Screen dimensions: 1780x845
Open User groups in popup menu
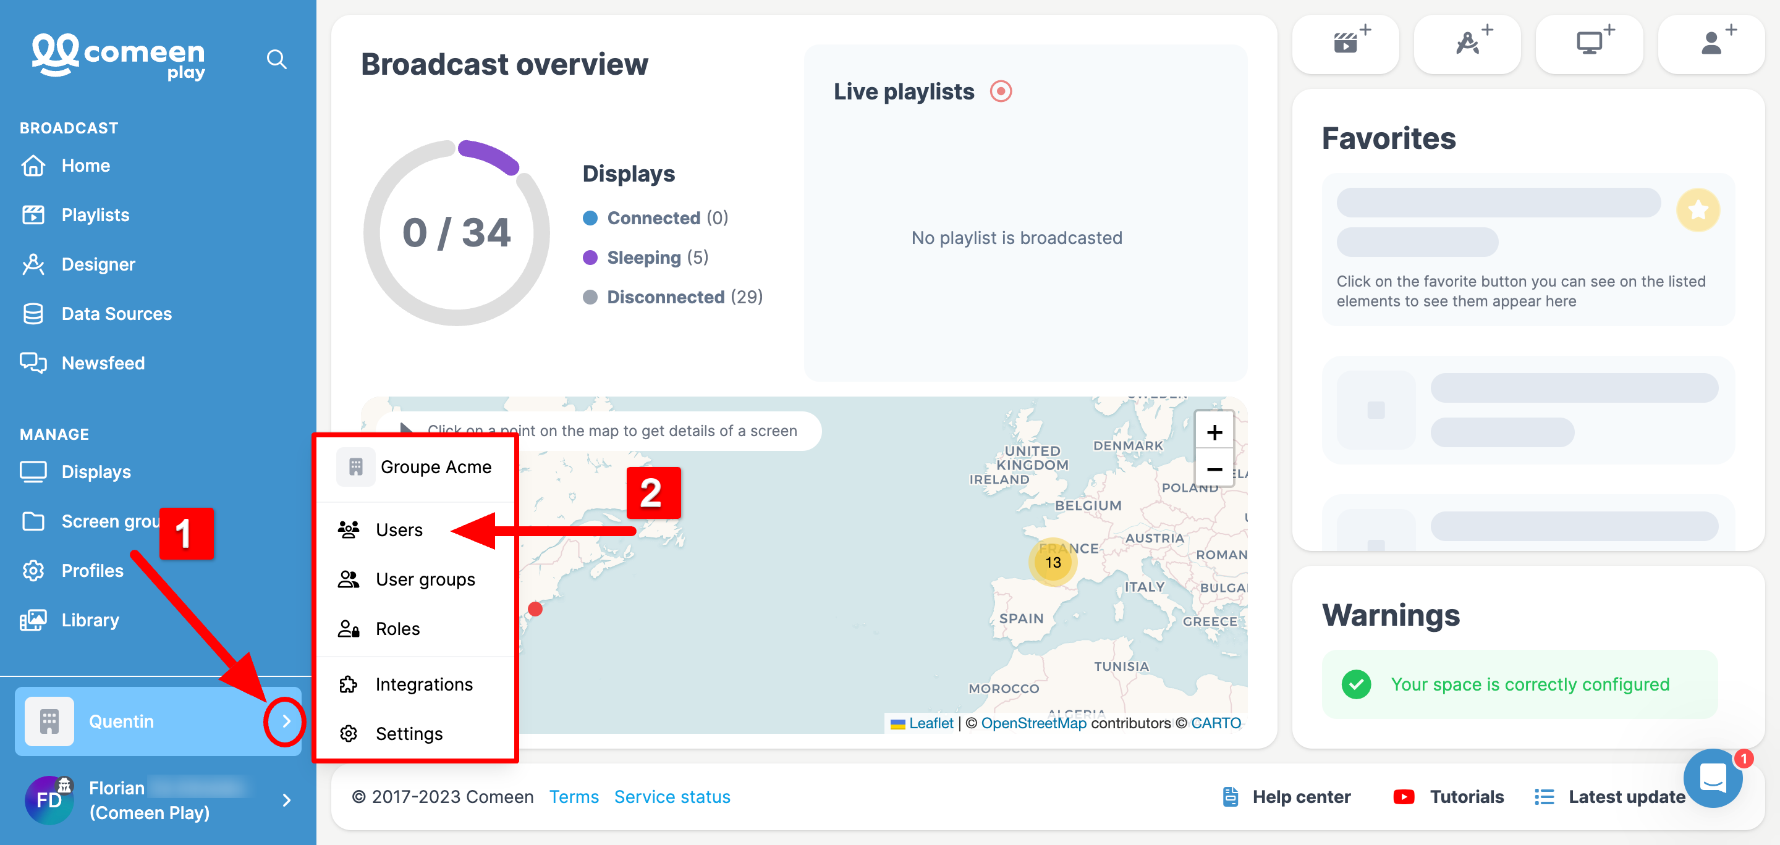(425, 579)
